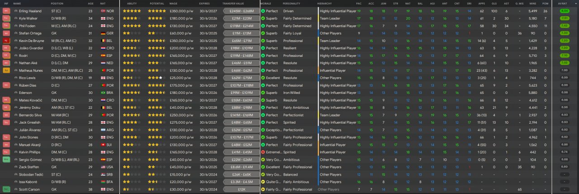Click Kyle Walker's Team Leader hierarchy text

330,18
